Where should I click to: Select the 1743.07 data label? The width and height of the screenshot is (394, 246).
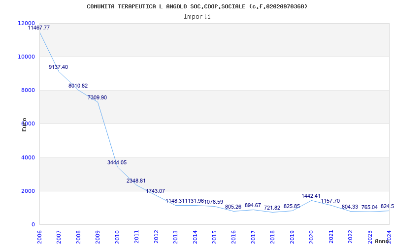pyautogui.click(x=156, y=191)
